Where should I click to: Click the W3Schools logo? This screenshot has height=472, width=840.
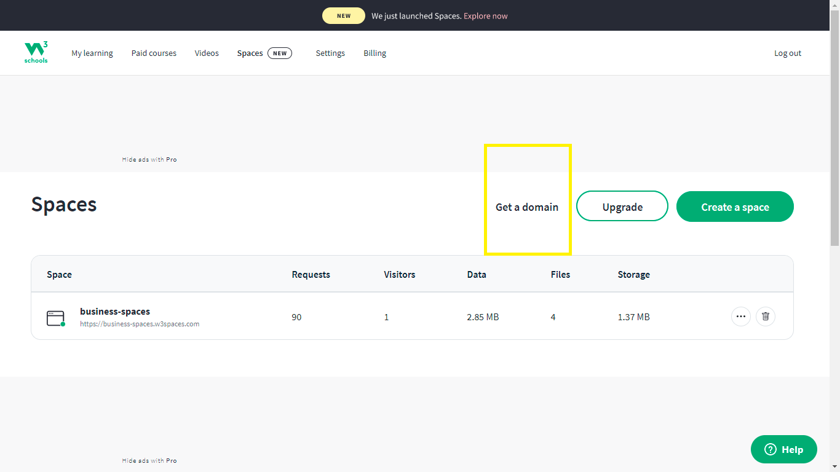click(x=36, y=53)
